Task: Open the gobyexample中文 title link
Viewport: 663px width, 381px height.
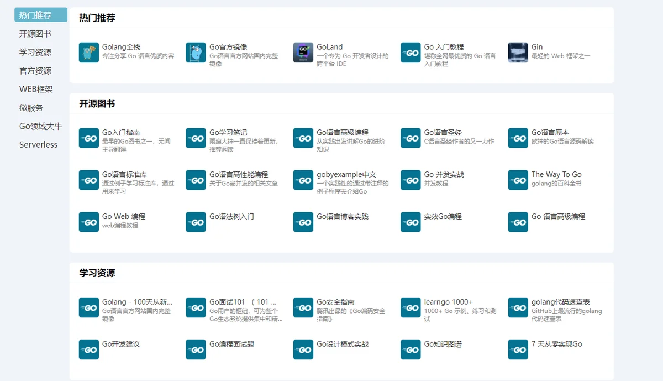Action: pyautogui.click(x=346, y=175)
